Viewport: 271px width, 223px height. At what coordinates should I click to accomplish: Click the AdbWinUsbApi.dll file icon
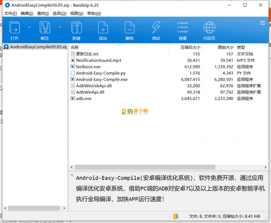[x=73, y=86]
